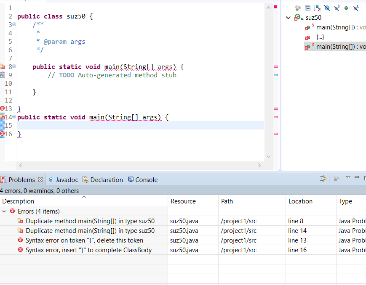Click the alphabetical Sort icon in Outline
Image resolution: width=366 pixels, height=285 pixels.
click(x=317, y=8)
